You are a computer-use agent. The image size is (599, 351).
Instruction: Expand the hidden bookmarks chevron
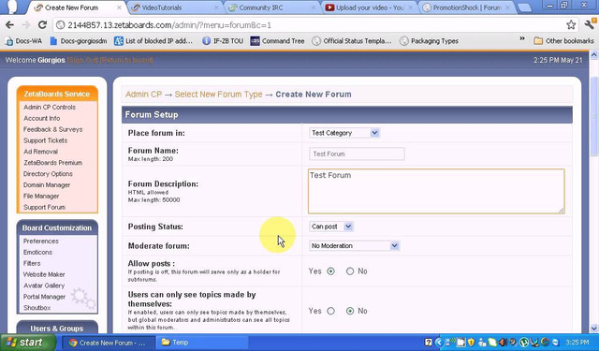point(522,39)
